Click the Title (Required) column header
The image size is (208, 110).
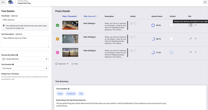[90, 16]
